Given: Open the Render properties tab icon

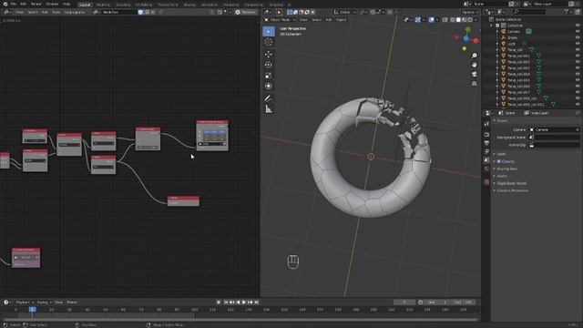Looking at the screenshot, I should [x=486, y=135].
